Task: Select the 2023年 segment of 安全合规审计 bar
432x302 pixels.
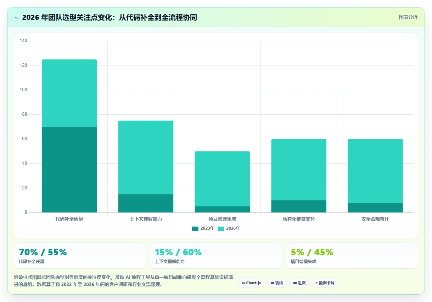Action: [x=375, y=207]
